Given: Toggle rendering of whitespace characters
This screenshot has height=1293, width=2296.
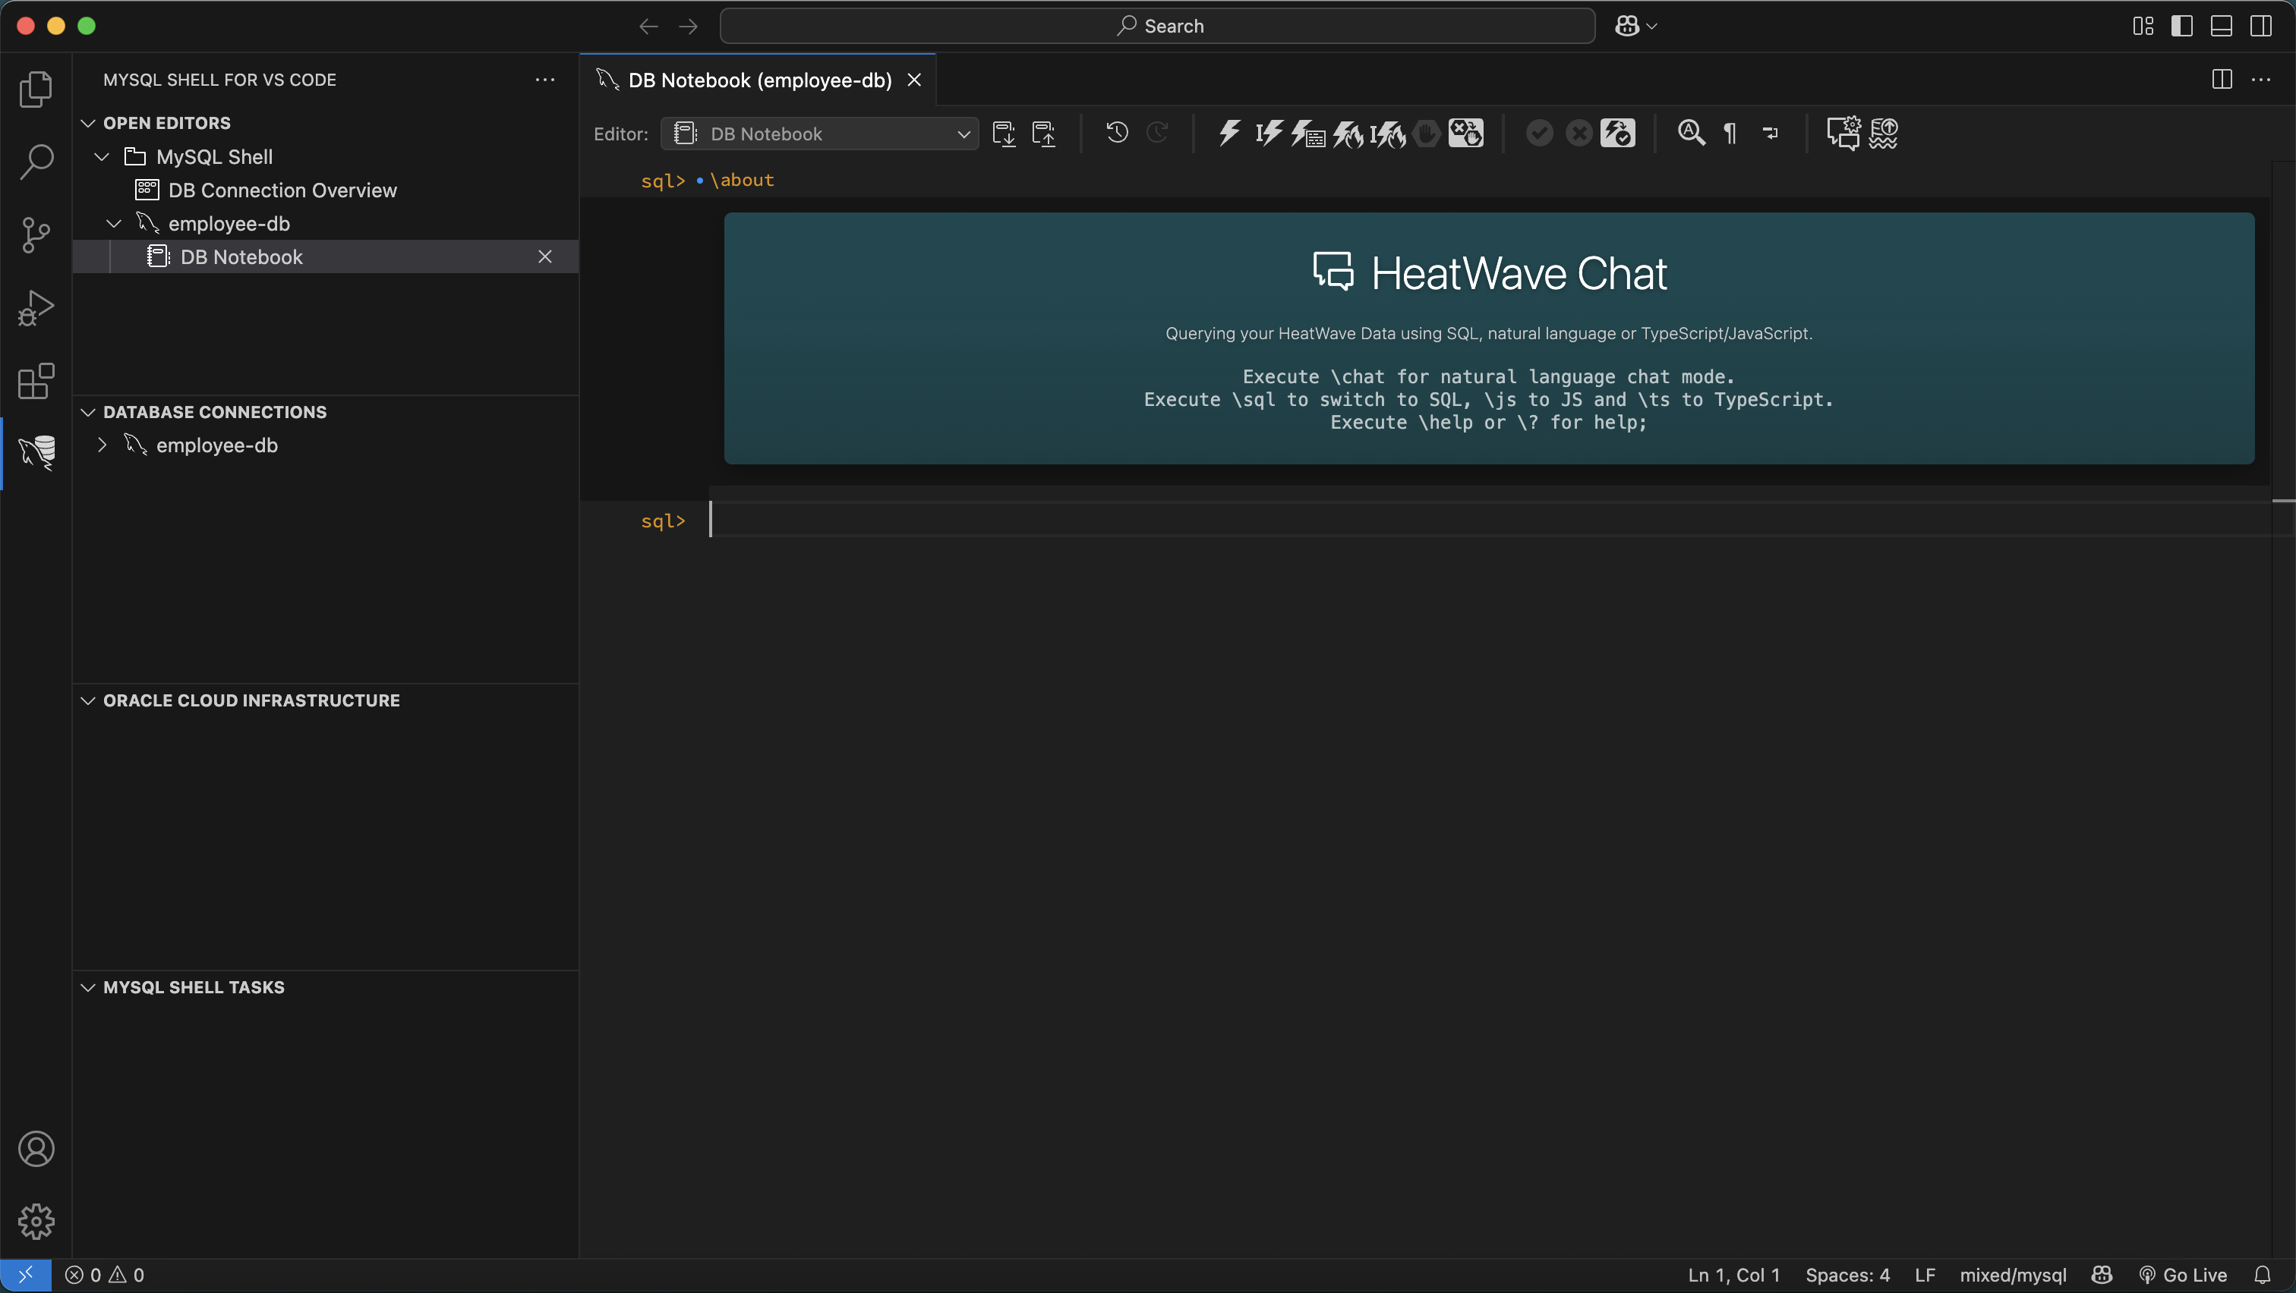Looking at the screenshot, I should click(x=1730, y=134).
